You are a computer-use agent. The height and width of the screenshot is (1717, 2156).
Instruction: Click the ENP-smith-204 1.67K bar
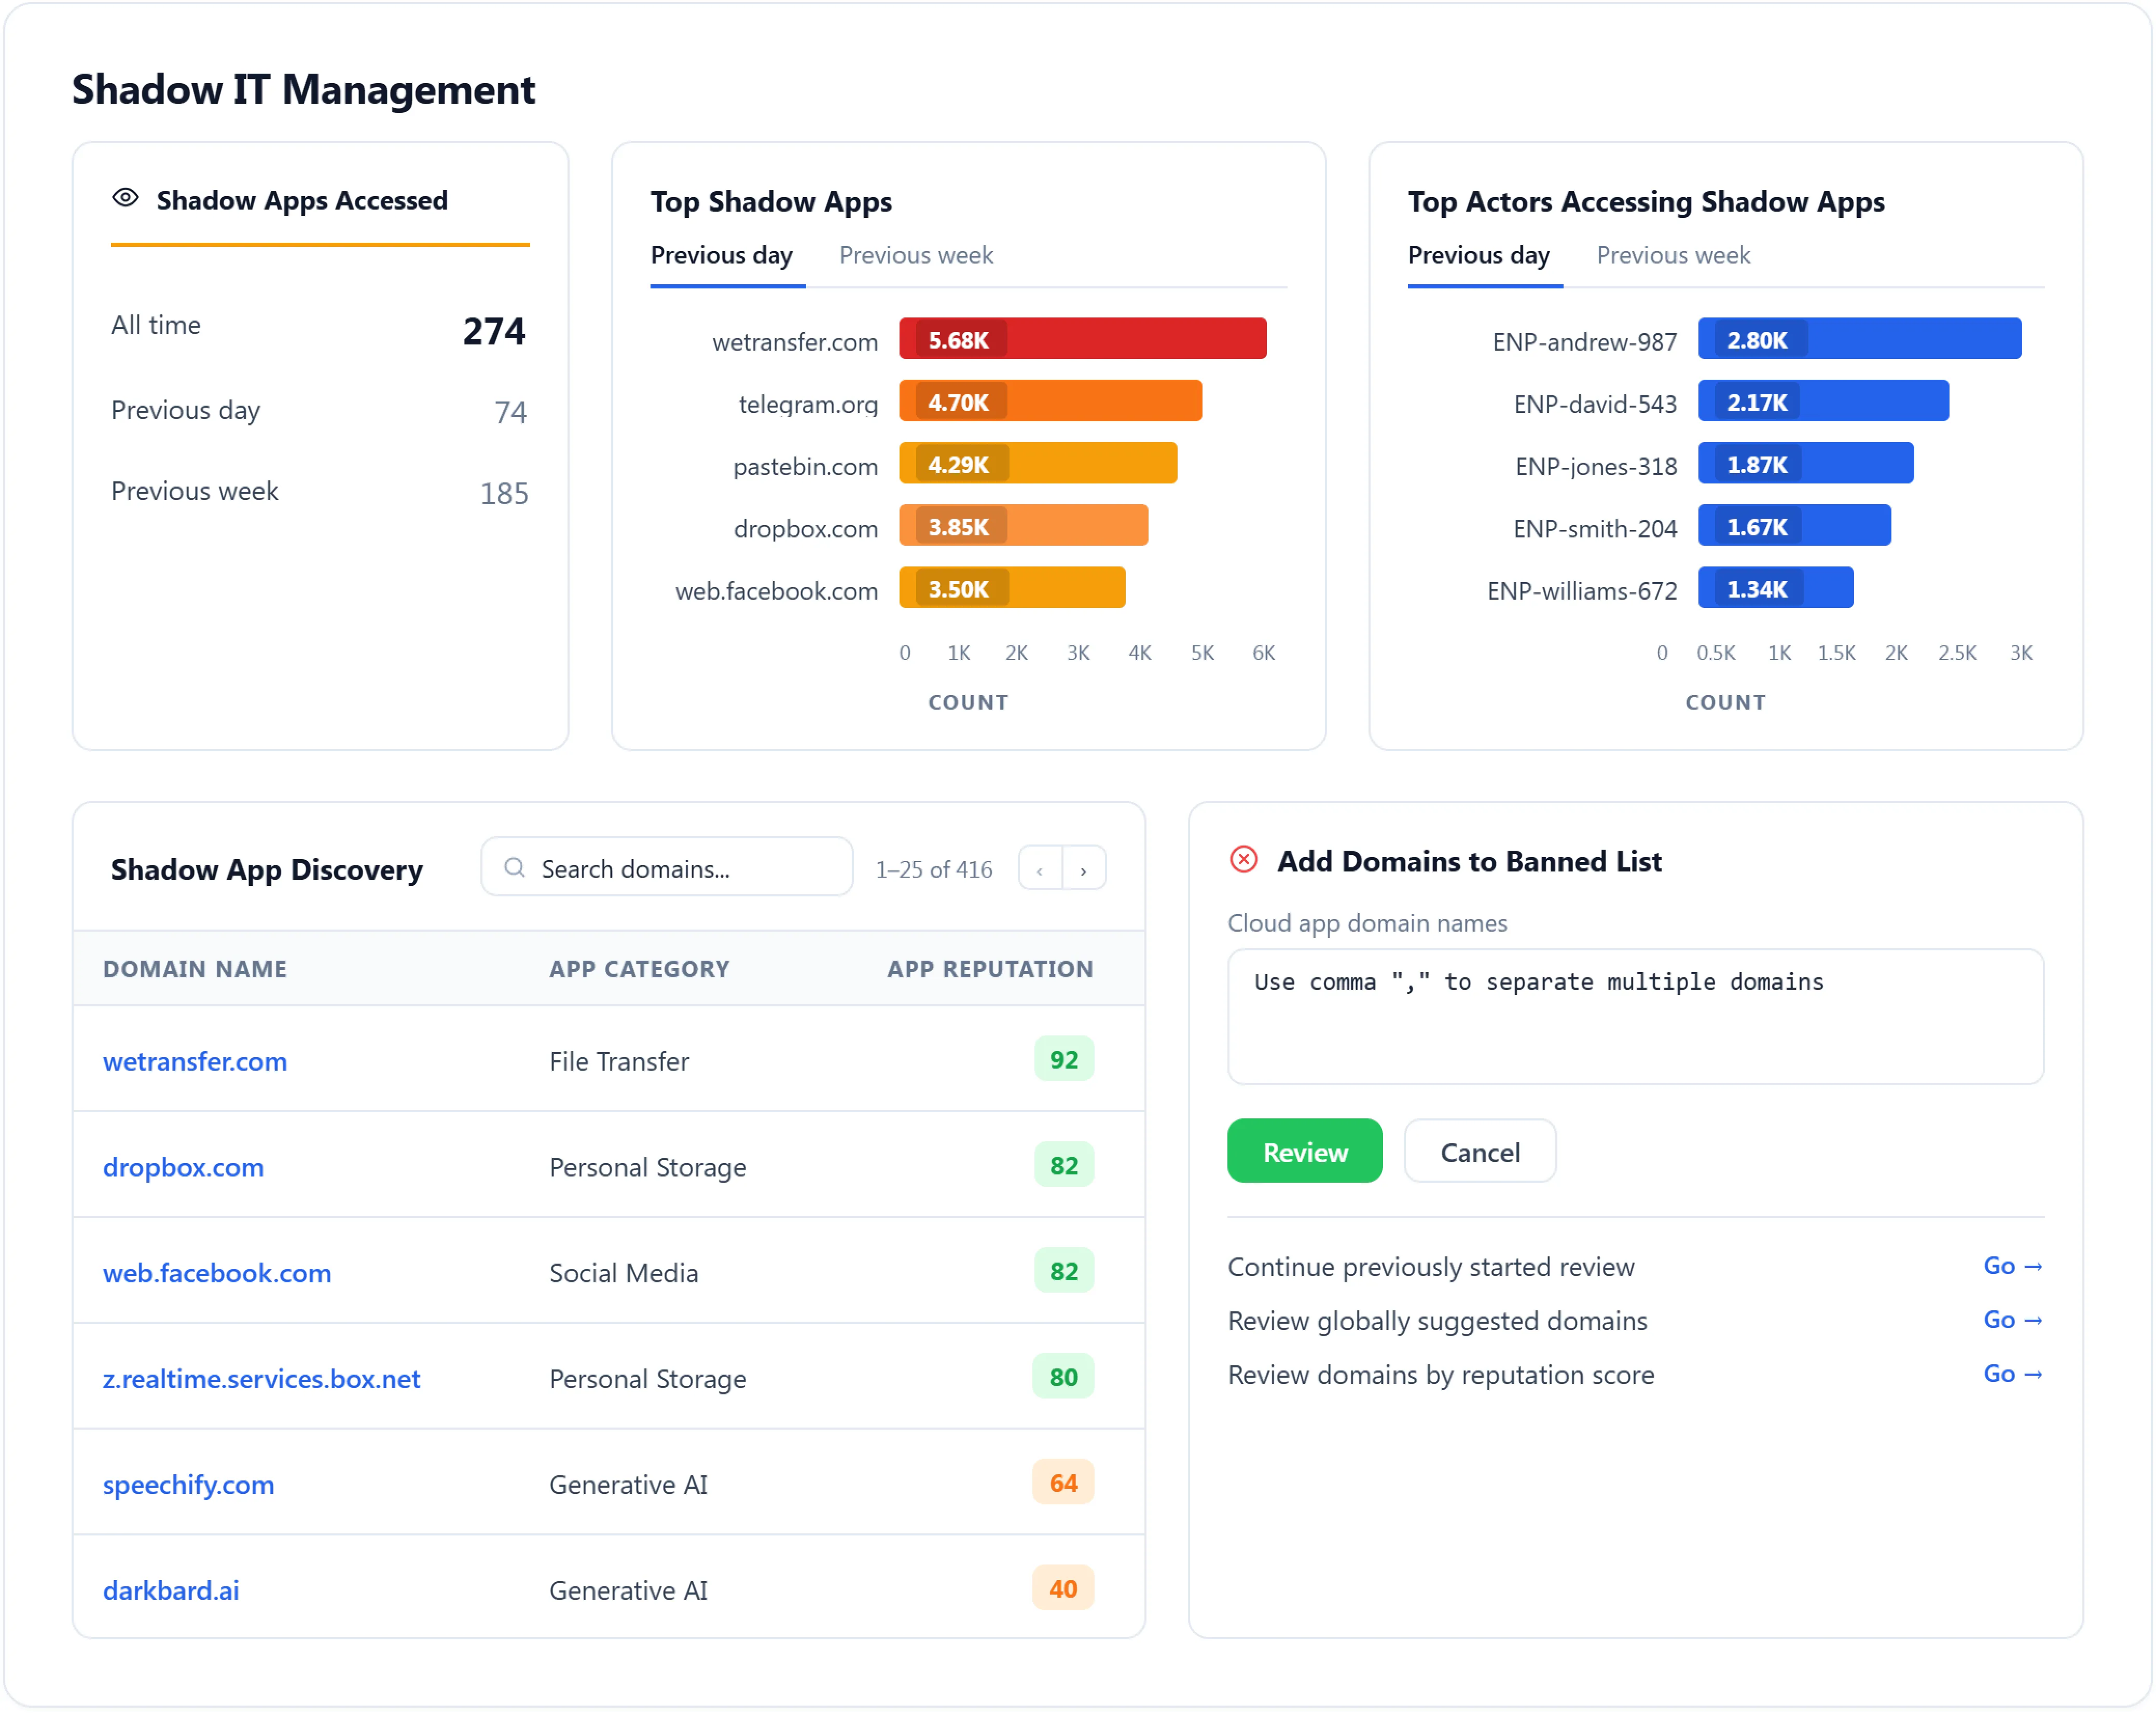(x=1795, y=525)
